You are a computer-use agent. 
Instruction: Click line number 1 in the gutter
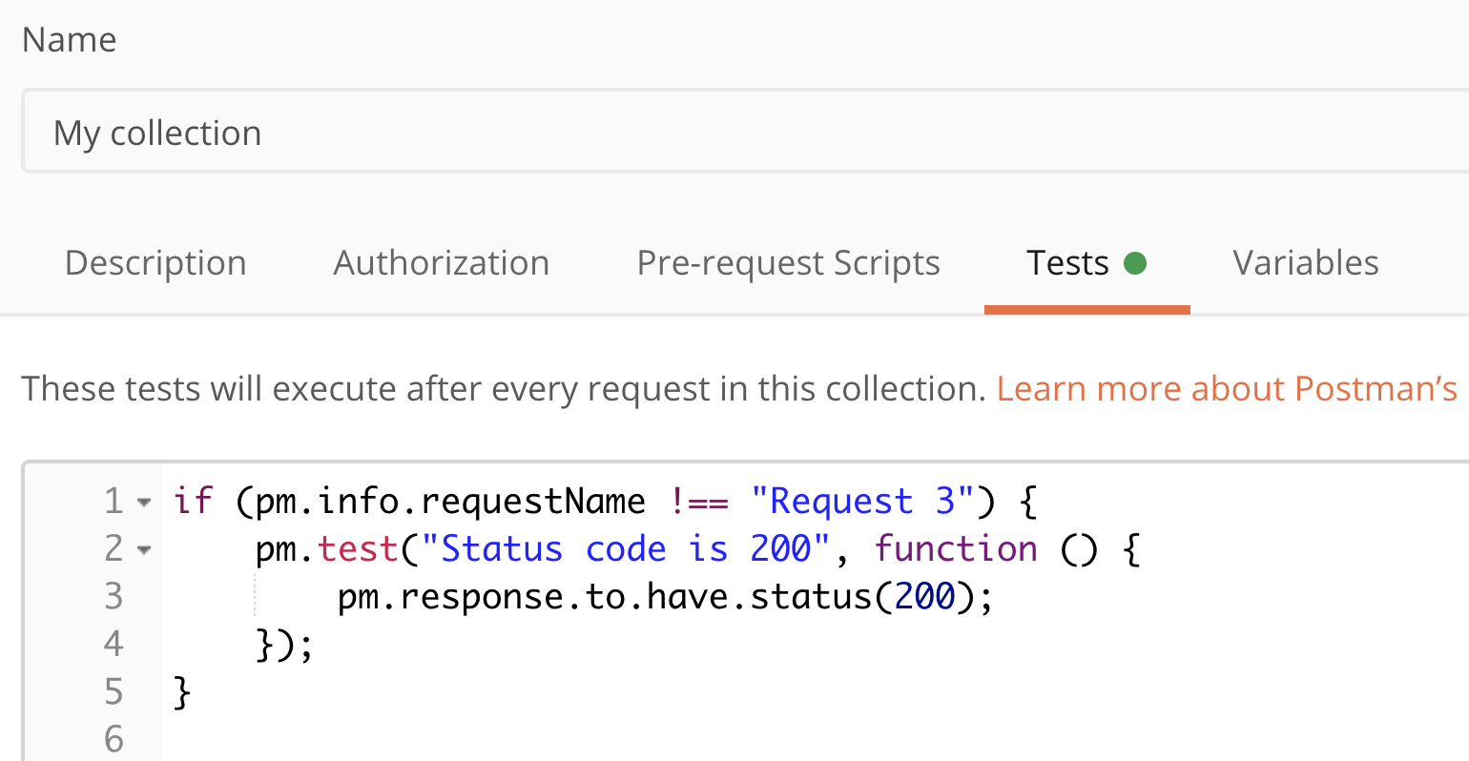114,500
